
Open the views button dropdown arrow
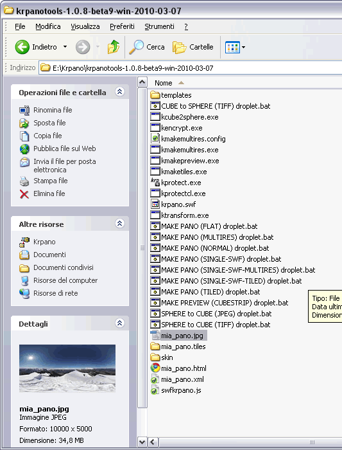click(x=243, y=47)
